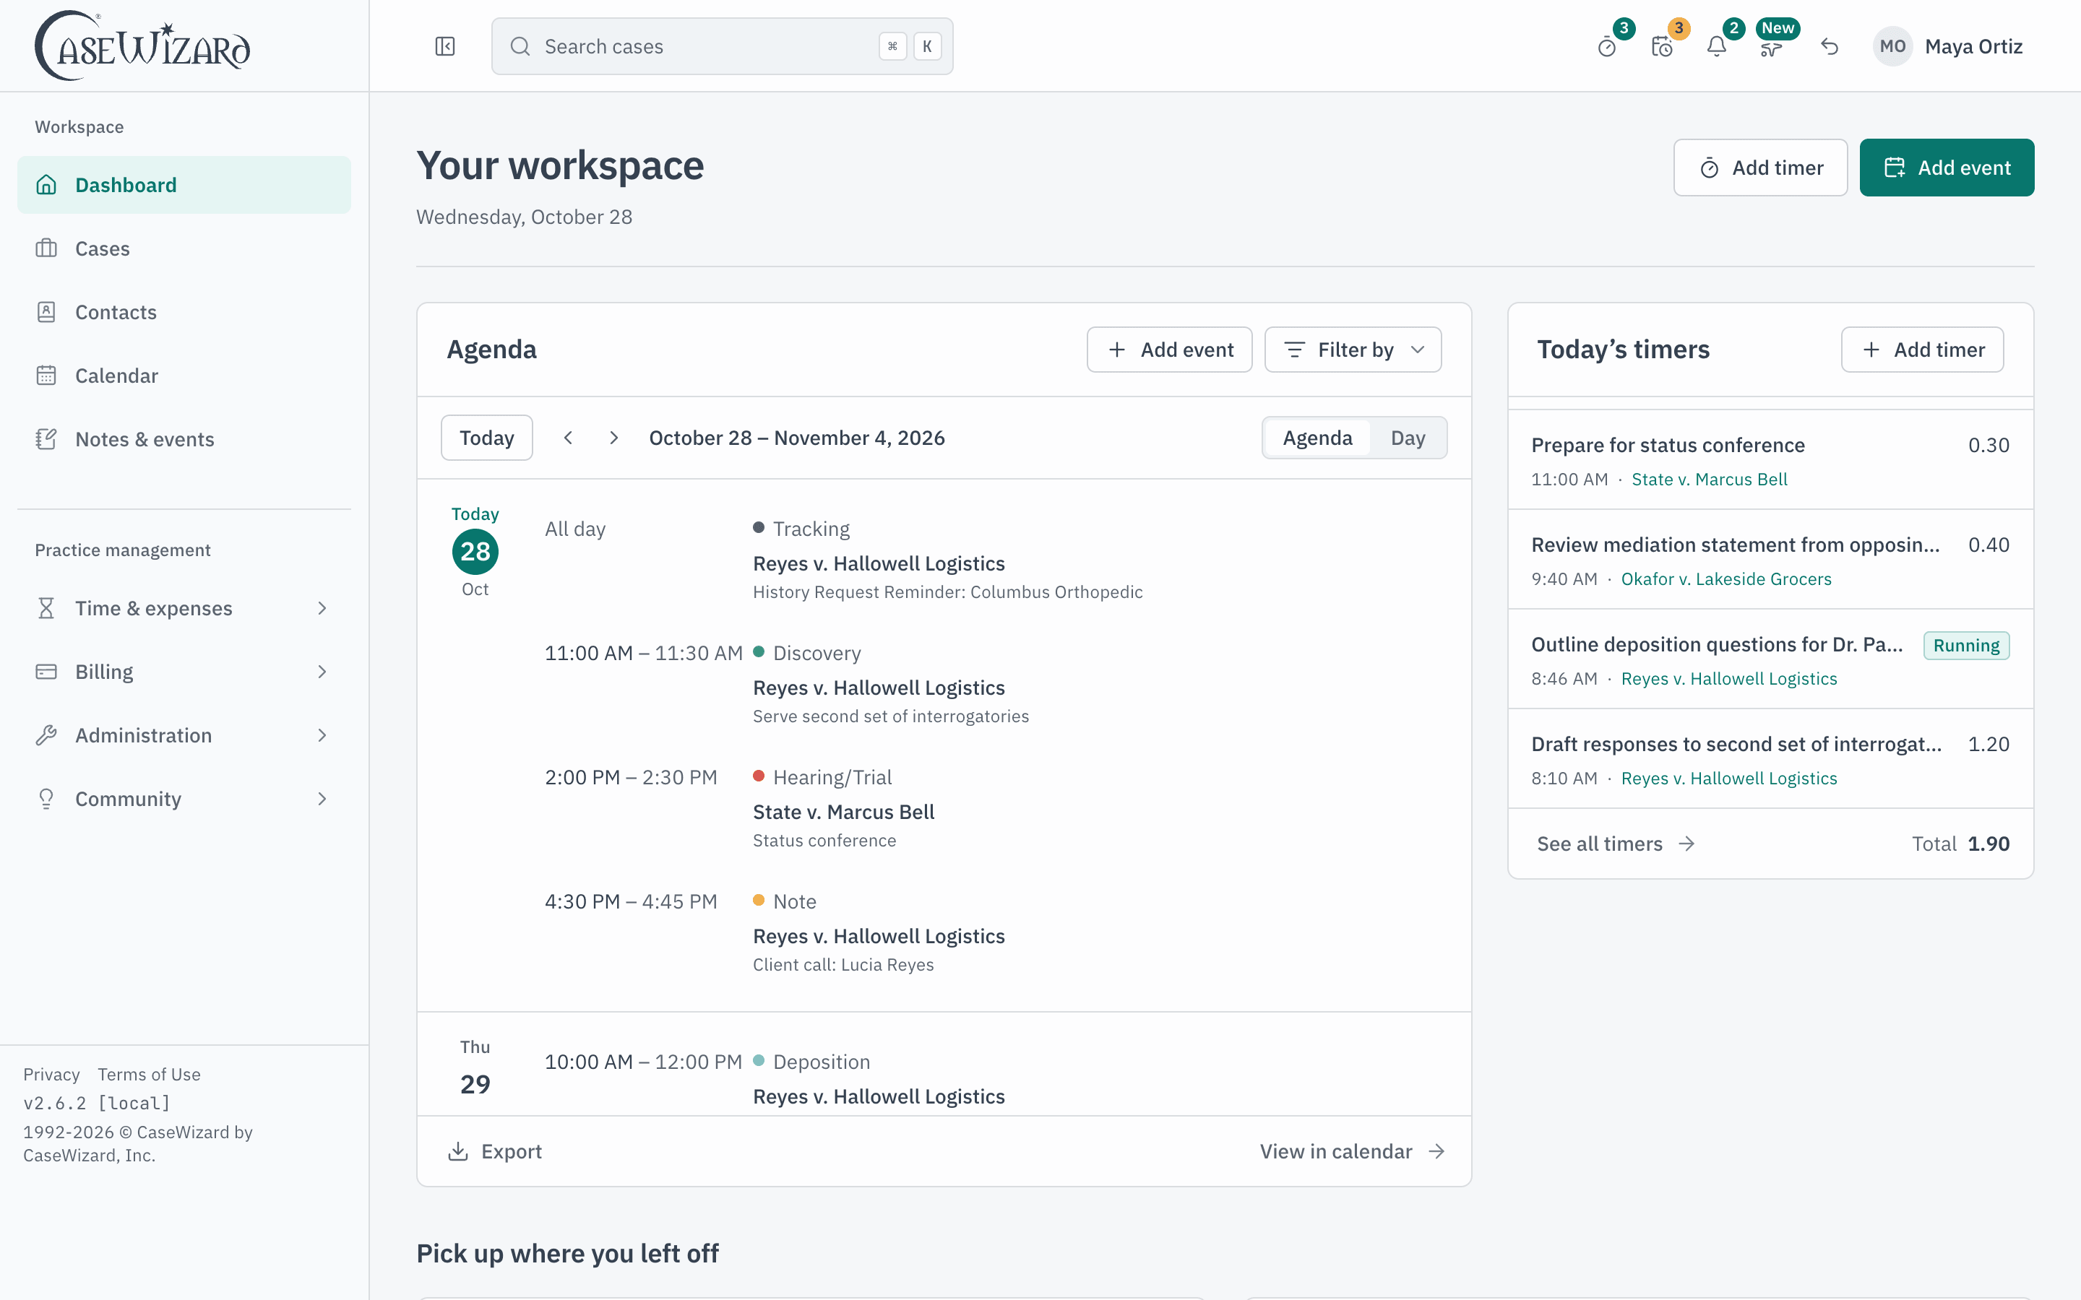This screenshot has width=2081, height=1300.
Task: Click the Search cases field
Action: click(723, 46)
